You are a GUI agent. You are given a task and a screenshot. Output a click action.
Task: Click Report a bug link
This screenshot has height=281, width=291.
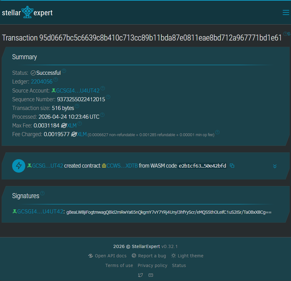149,256
